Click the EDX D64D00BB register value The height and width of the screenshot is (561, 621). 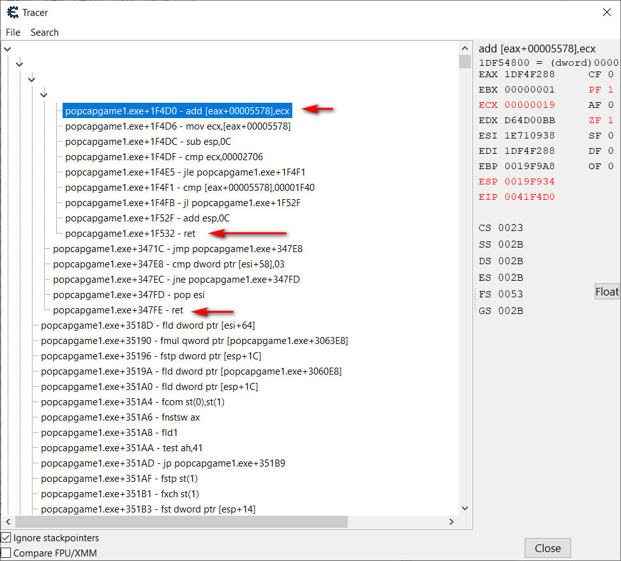coord(517,121)
